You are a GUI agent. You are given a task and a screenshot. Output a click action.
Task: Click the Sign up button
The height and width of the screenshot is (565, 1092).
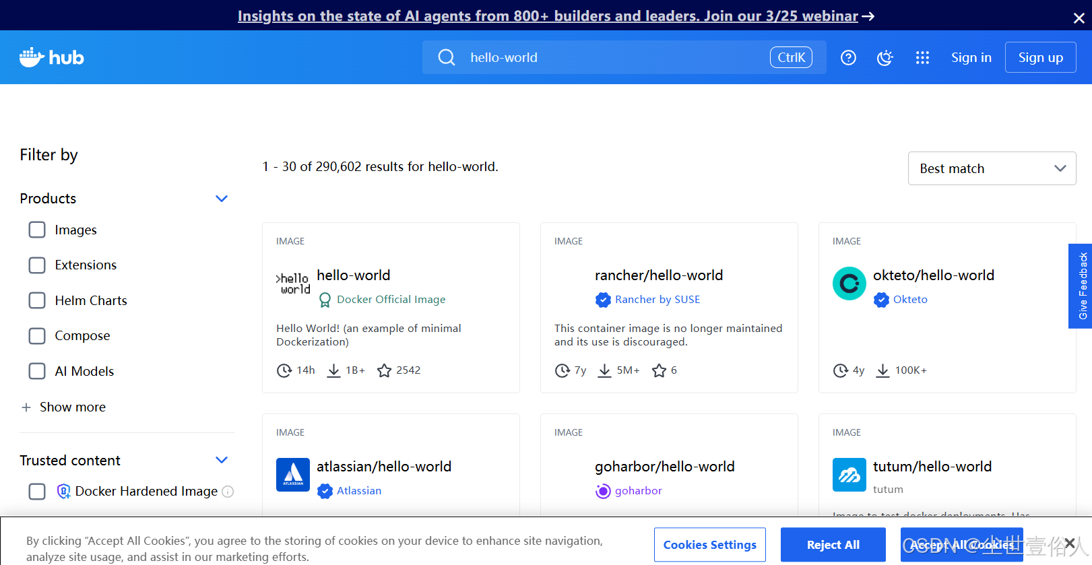coord(1040,57)
